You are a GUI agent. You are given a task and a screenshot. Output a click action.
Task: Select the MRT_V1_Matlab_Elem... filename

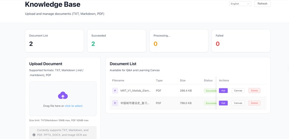pos(136,91)
